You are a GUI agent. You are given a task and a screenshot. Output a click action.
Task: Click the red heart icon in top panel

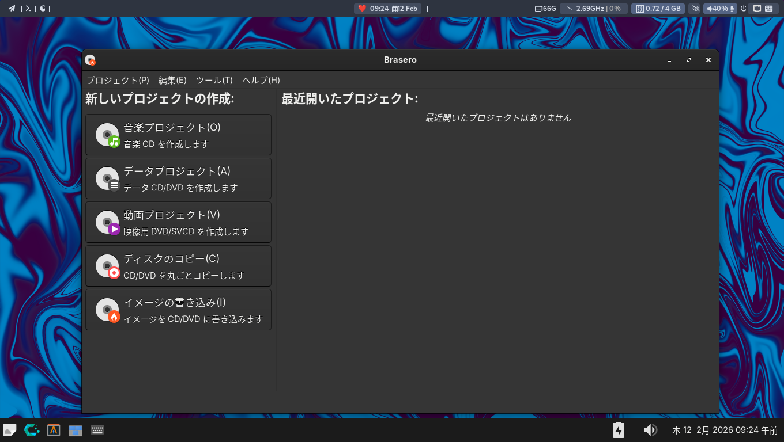362,9
